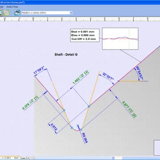Click the eye device icon beside port selector

coord(17,13)
